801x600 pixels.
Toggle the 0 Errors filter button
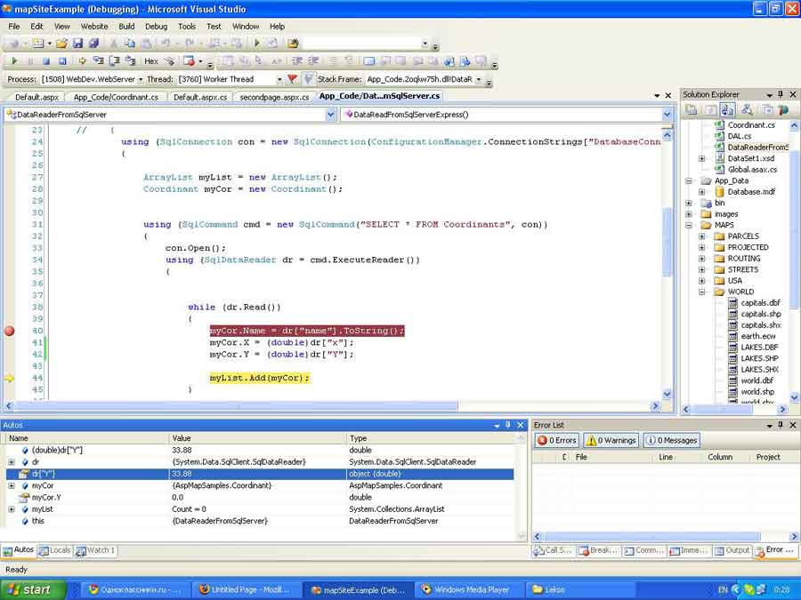click(557, 440)
